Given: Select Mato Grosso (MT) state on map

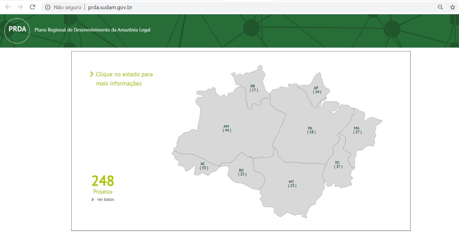Looking at the screenshot, I should [292, 184].
